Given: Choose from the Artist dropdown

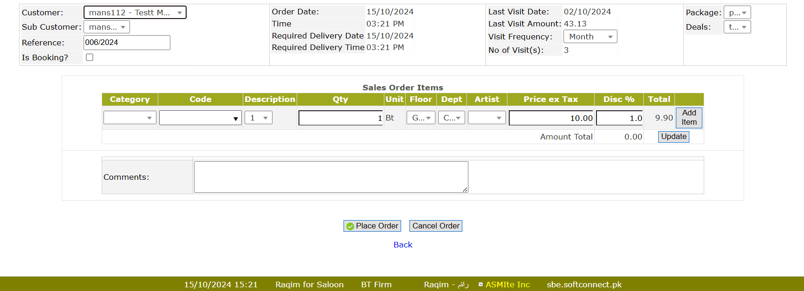Looking at the screenshot, I should [486, 118].
